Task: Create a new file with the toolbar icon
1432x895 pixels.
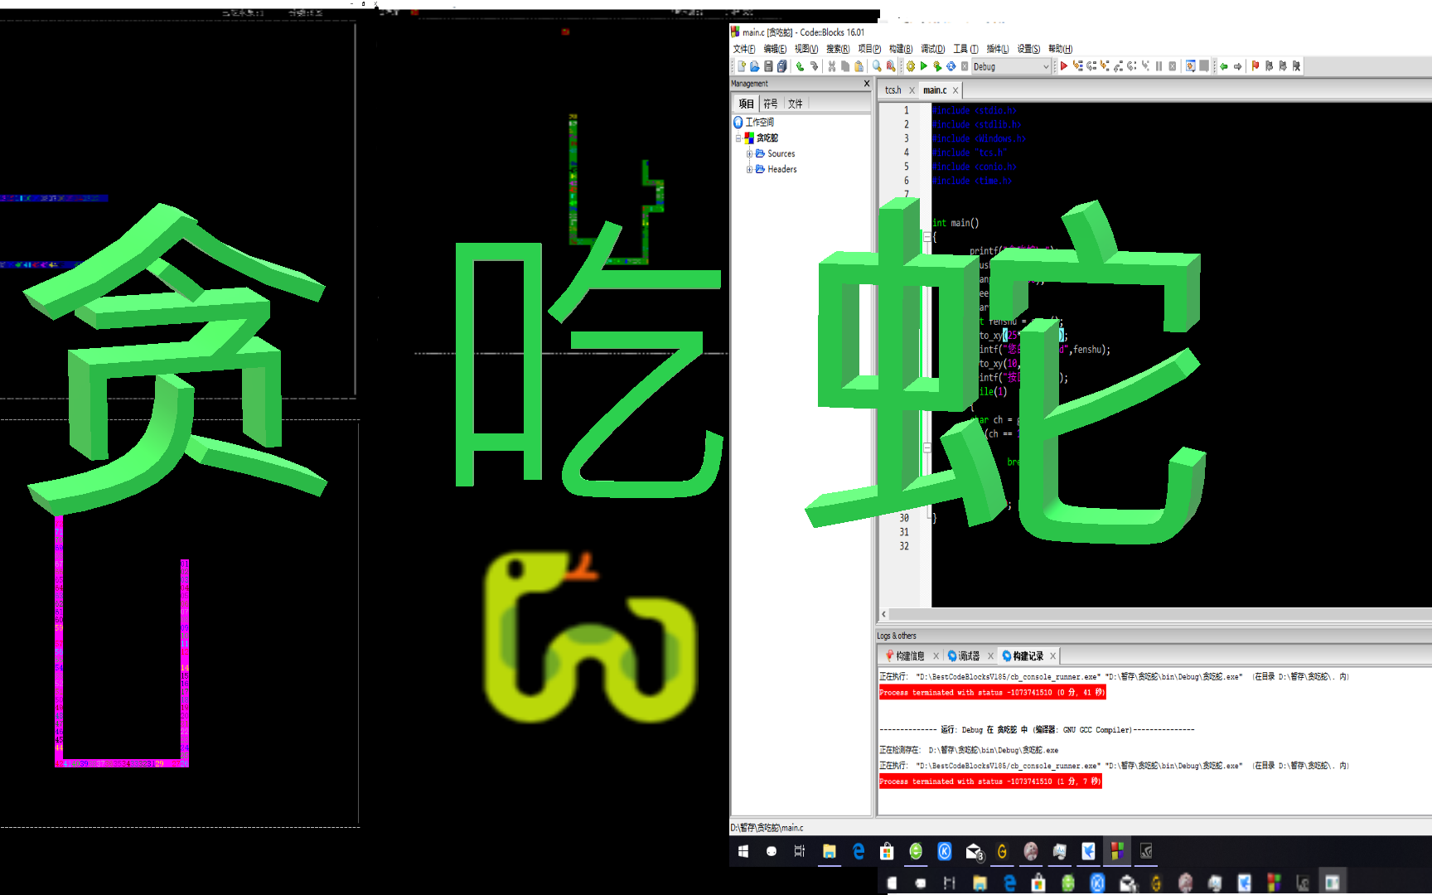Action: point(742,66)
